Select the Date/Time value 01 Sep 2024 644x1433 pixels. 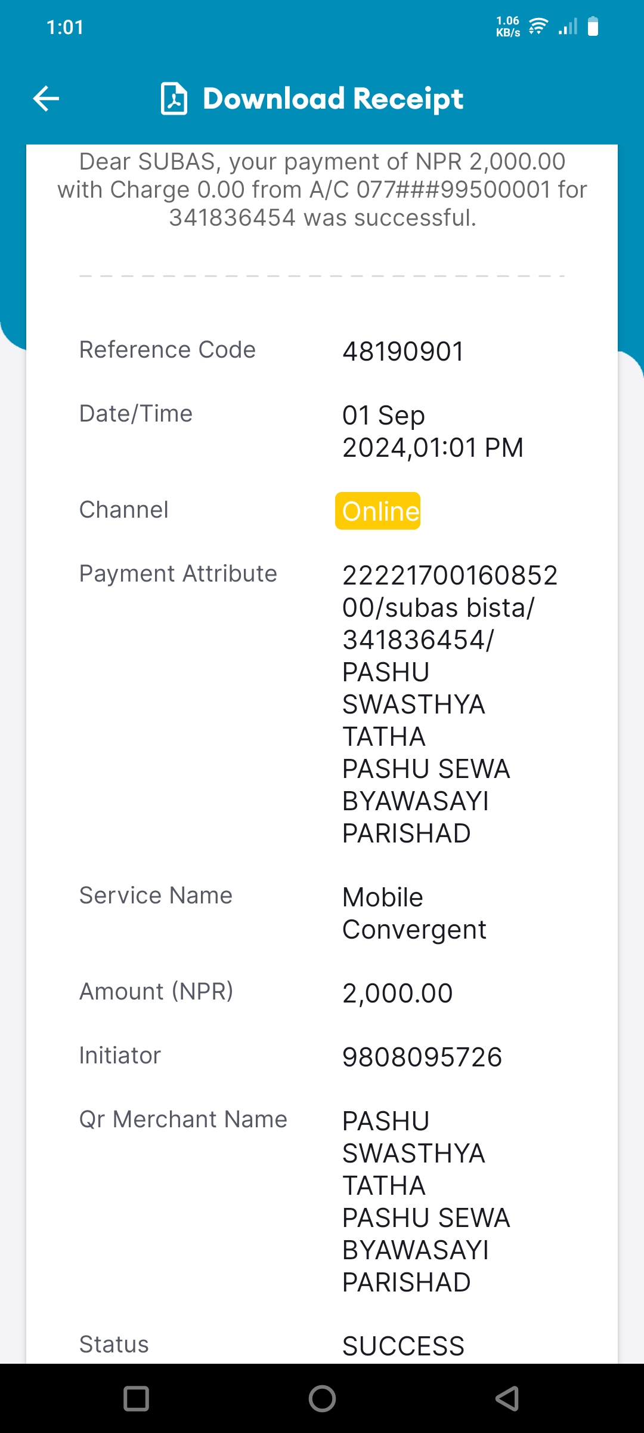(433, 431)
